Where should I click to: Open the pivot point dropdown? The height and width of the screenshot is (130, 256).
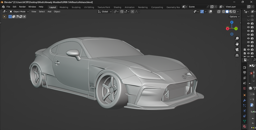click(116, 12)
